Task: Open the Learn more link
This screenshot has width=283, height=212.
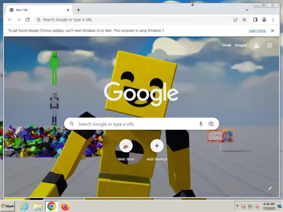Action: tap(257, 31)
